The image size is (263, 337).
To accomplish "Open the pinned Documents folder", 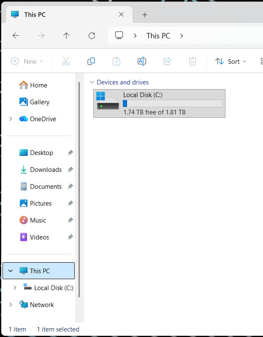I will [41, 187].
